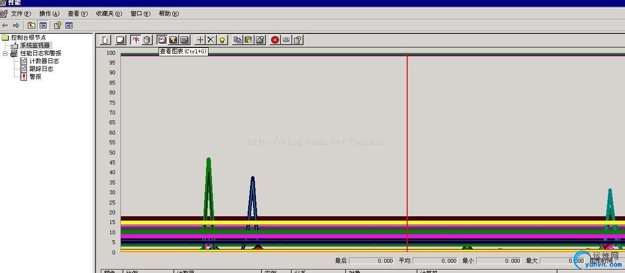Delete the selected counter with the X icon

211,40
